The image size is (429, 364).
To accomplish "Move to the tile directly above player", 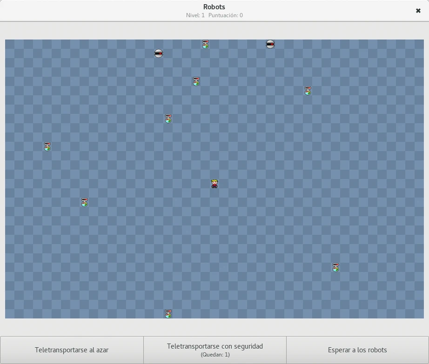I will pos(214,174).
